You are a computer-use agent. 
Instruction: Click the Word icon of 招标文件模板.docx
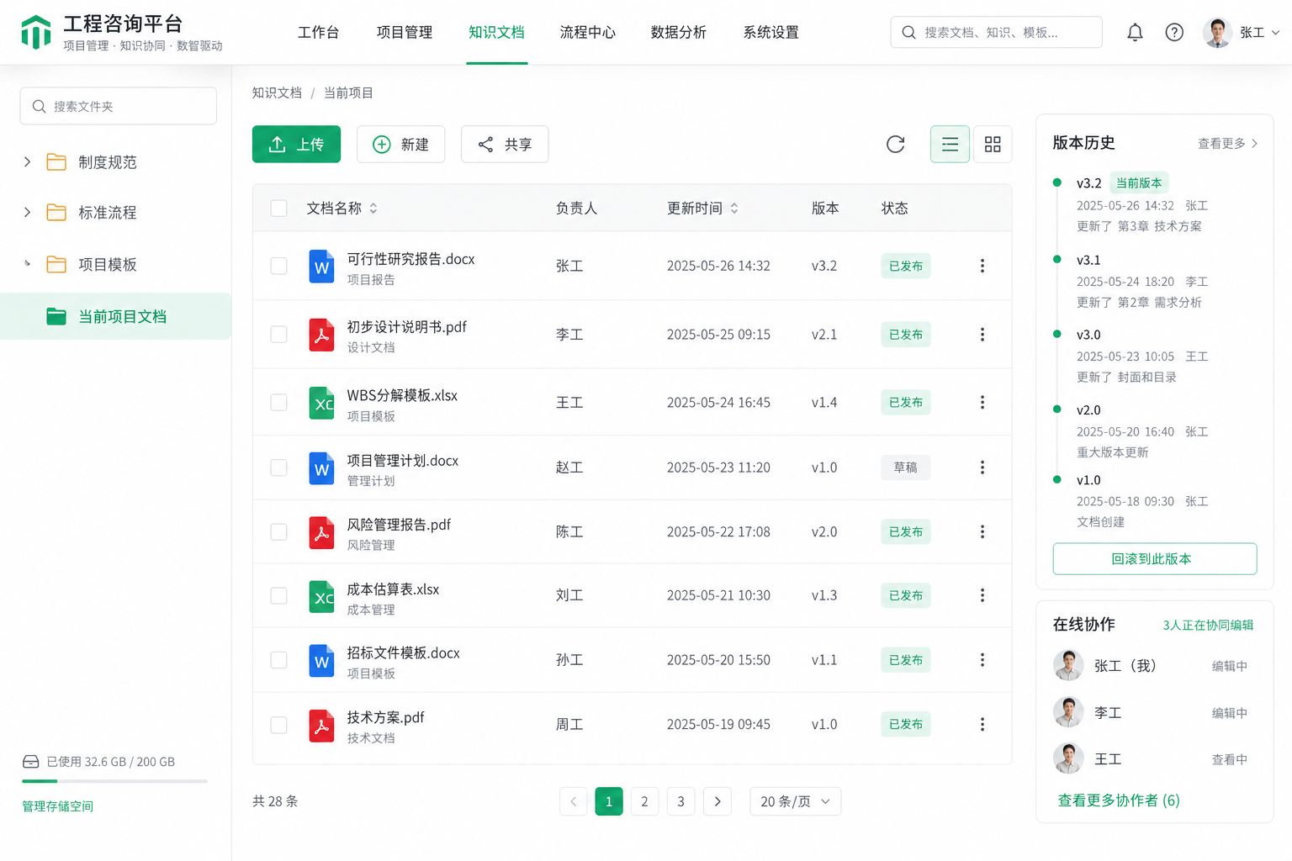click(x=321, y=661)
